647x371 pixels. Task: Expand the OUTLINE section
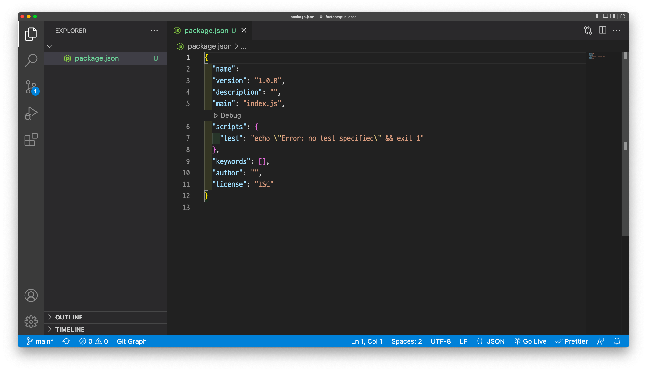pos(69,317)
